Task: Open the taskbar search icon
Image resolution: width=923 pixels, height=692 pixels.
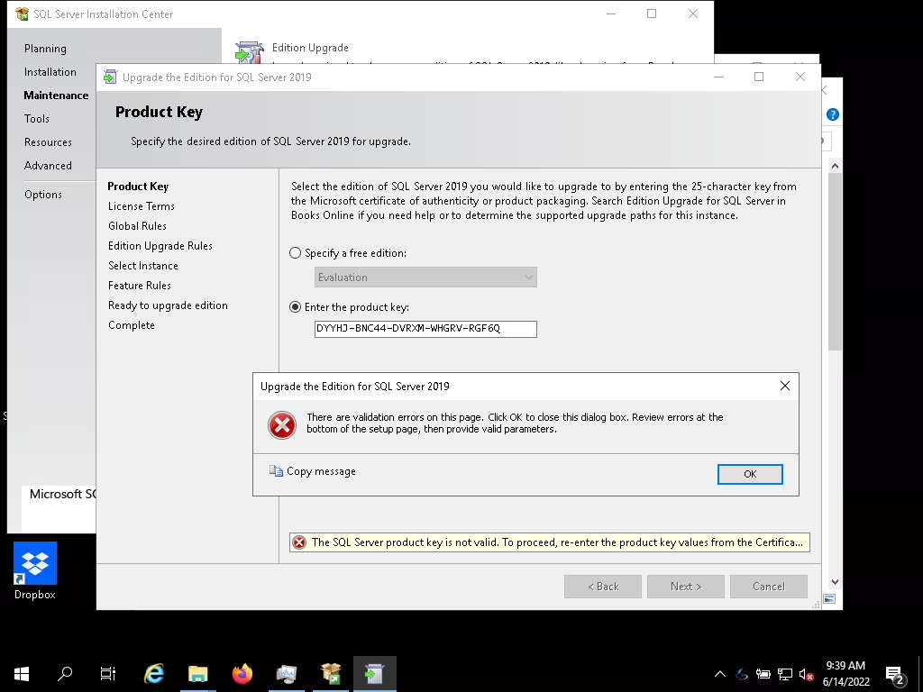Action: pyautogui.click(x=65, y=673)
